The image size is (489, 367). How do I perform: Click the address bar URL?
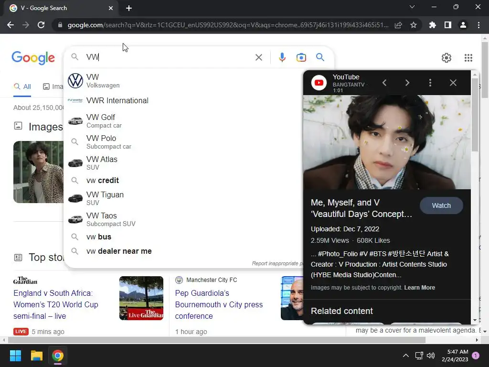tap(228, 25)
